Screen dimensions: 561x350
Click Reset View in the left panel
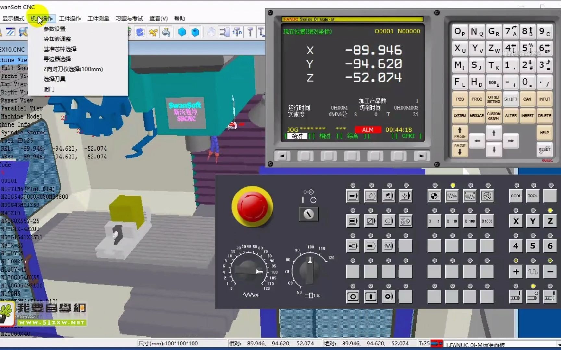tap(17, 100)
